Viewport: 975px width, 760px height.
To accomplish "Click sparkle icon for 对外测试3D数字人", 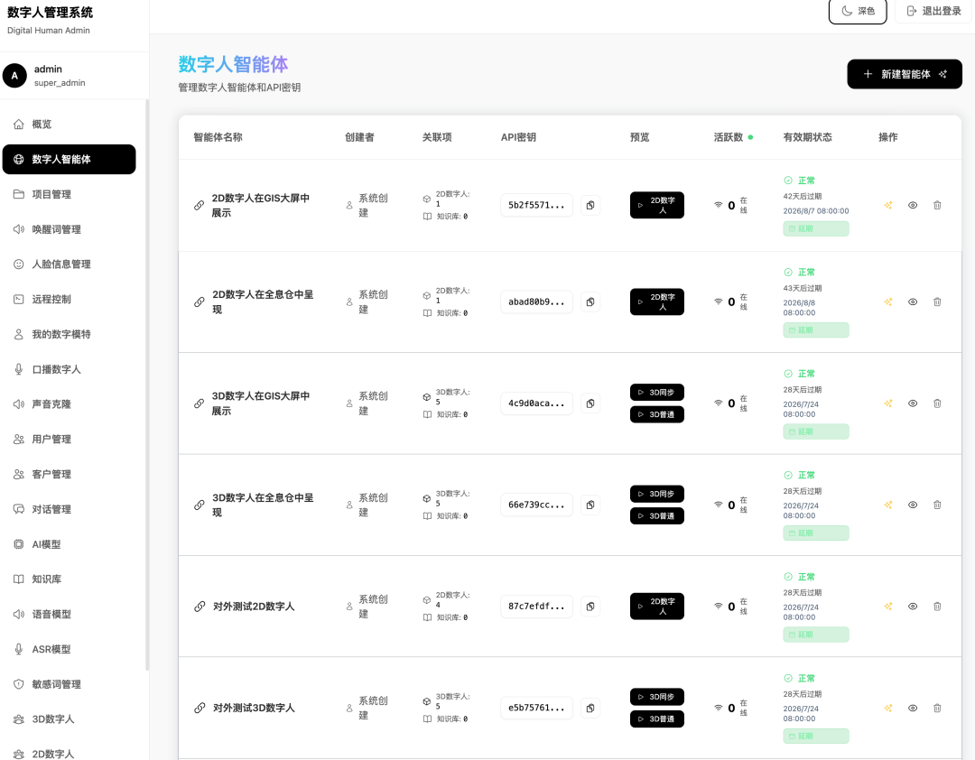I will 888,708.
